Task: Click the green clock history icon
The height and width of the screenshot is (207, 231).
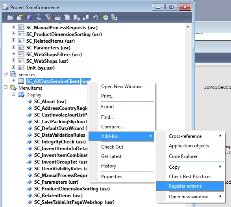Action: point(105,17)
